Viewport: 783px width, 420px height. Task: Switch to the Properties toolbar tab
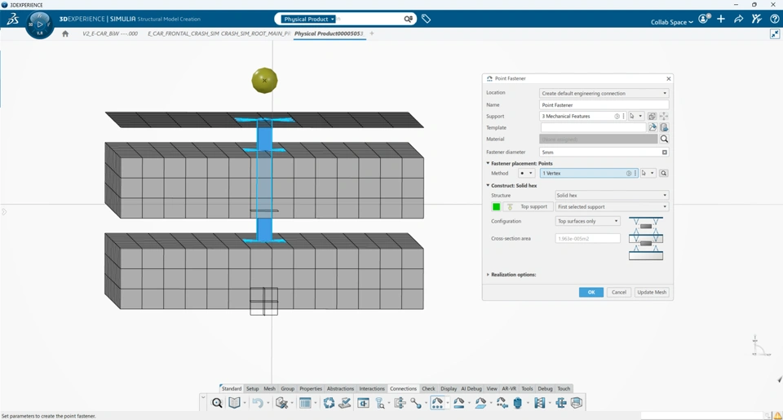[x=311, y=388]
